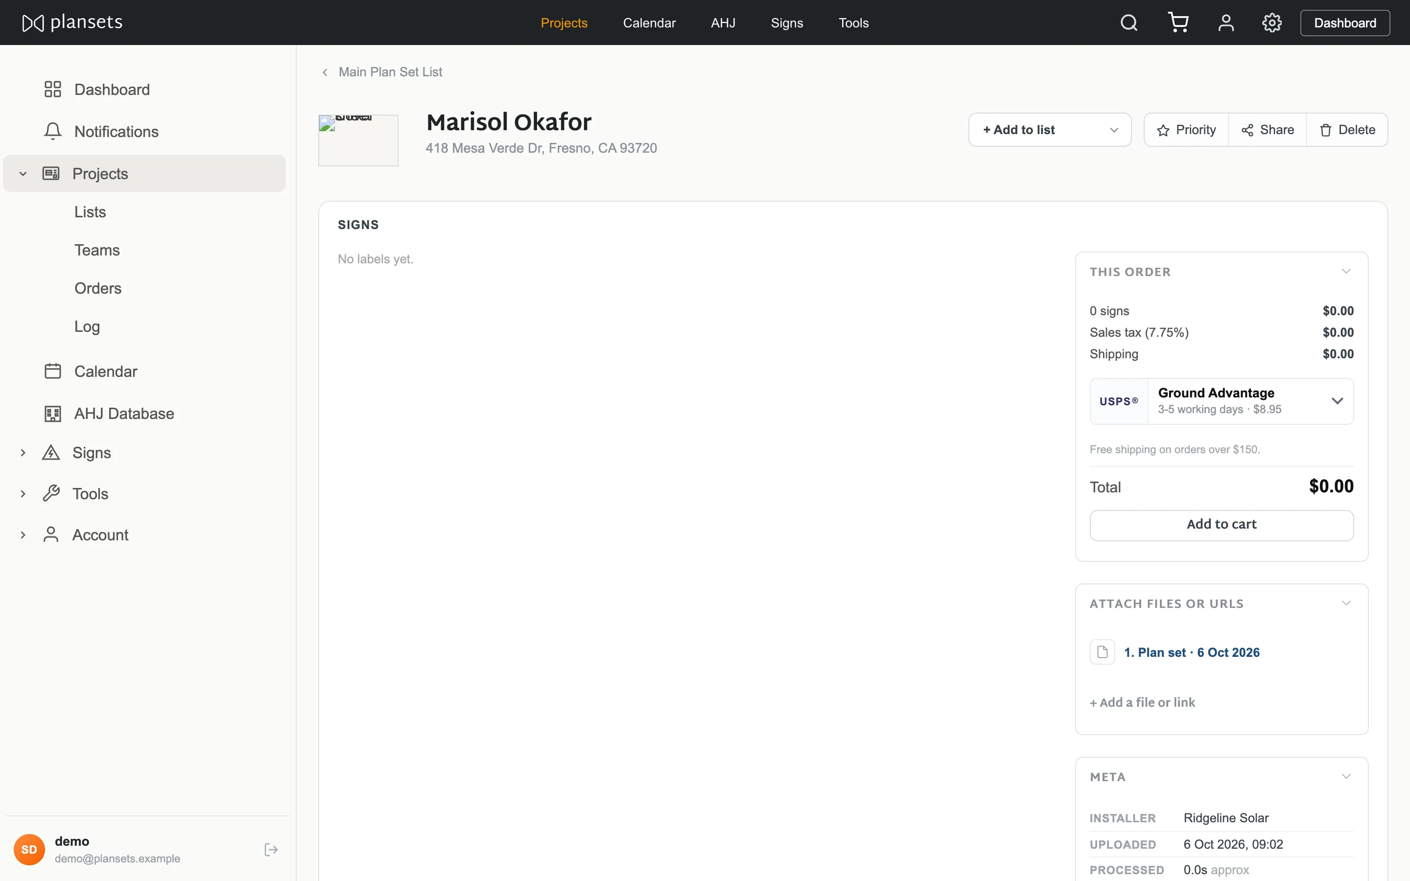Click the Add to cart button
Screen dimensions: 1410x881
click(1221, 525)
